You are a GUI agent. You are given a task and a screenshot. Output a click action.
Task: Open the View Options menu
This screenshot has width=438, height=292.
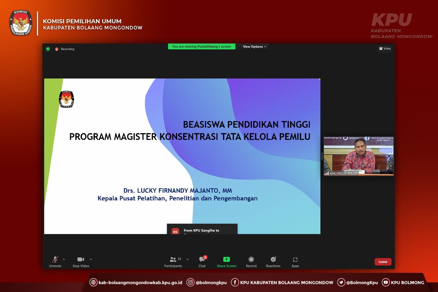click(254, 47)
